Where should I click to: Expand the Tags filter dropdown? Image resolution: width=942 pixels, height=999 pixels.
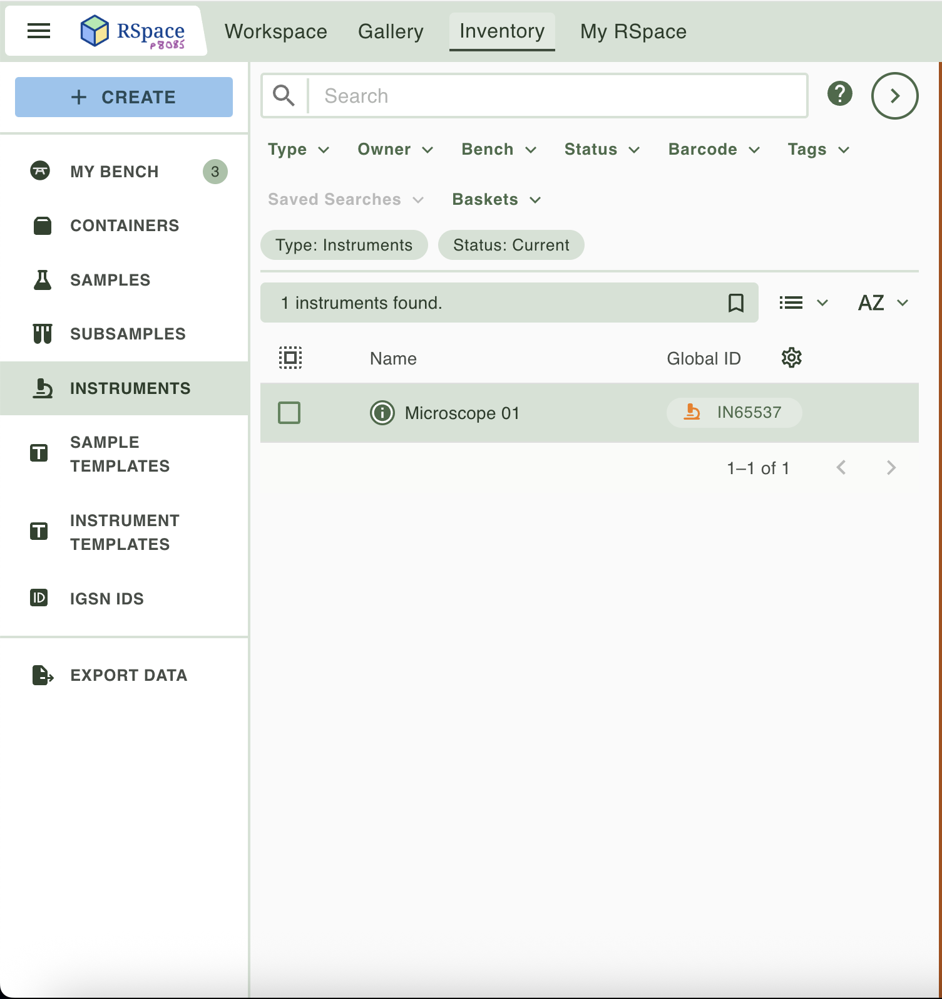(819, 150)
